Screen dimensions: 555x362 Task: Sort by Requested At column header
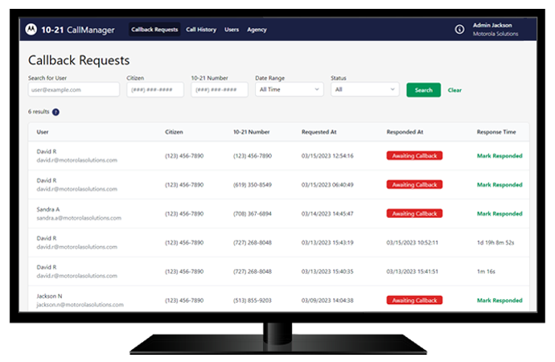click(x=321, y=132)
